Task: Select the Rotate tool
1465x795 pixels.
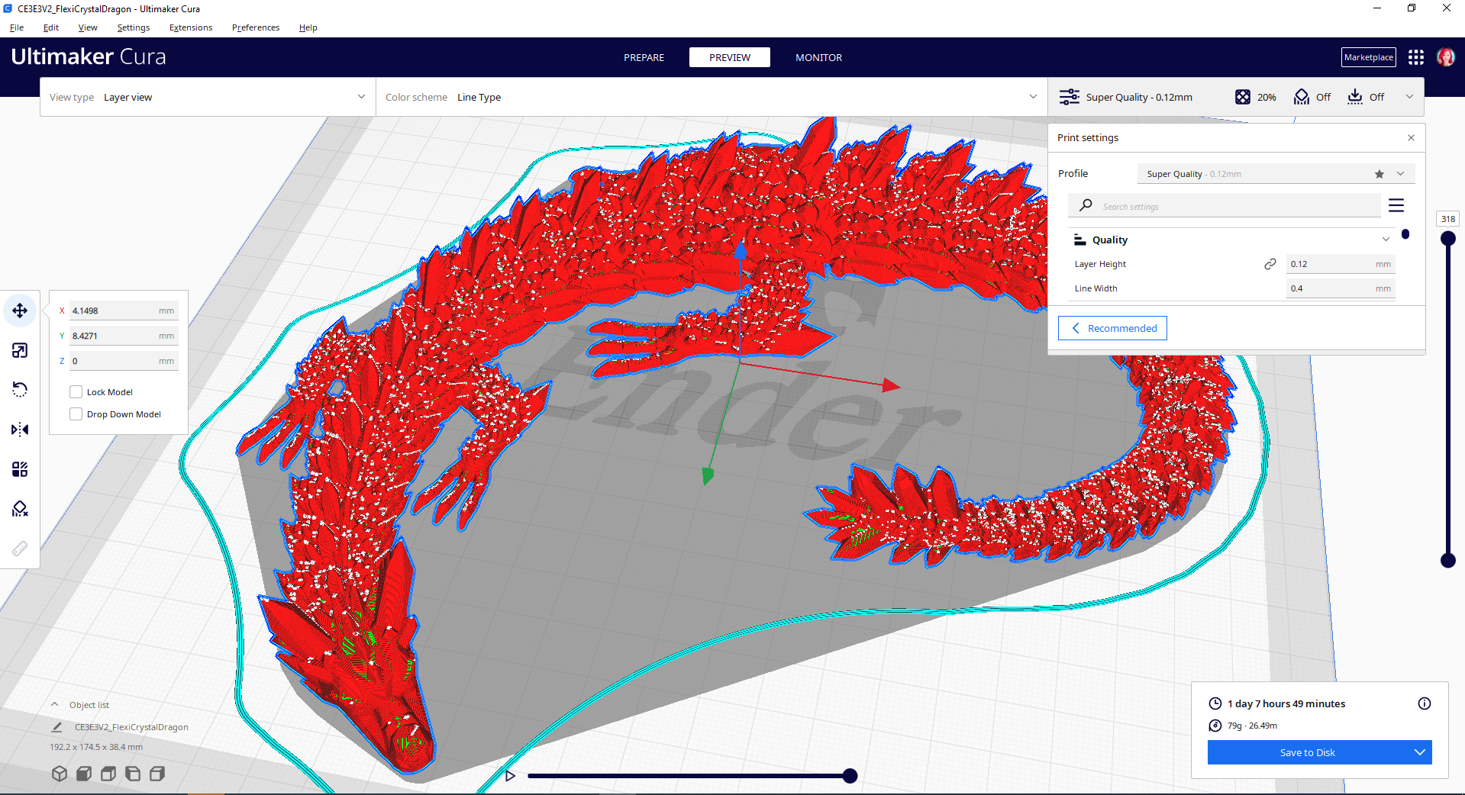Action: pyautogui.click(x=19, y=390)
